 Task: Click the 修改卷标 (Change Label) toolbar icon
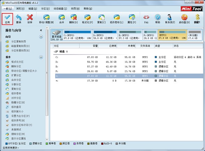pos(116,17)
